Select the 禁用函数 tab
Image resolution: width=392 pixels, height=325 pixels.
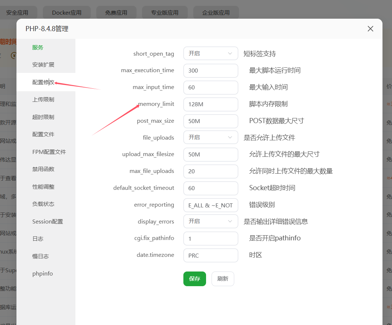[x=43, y=169]
